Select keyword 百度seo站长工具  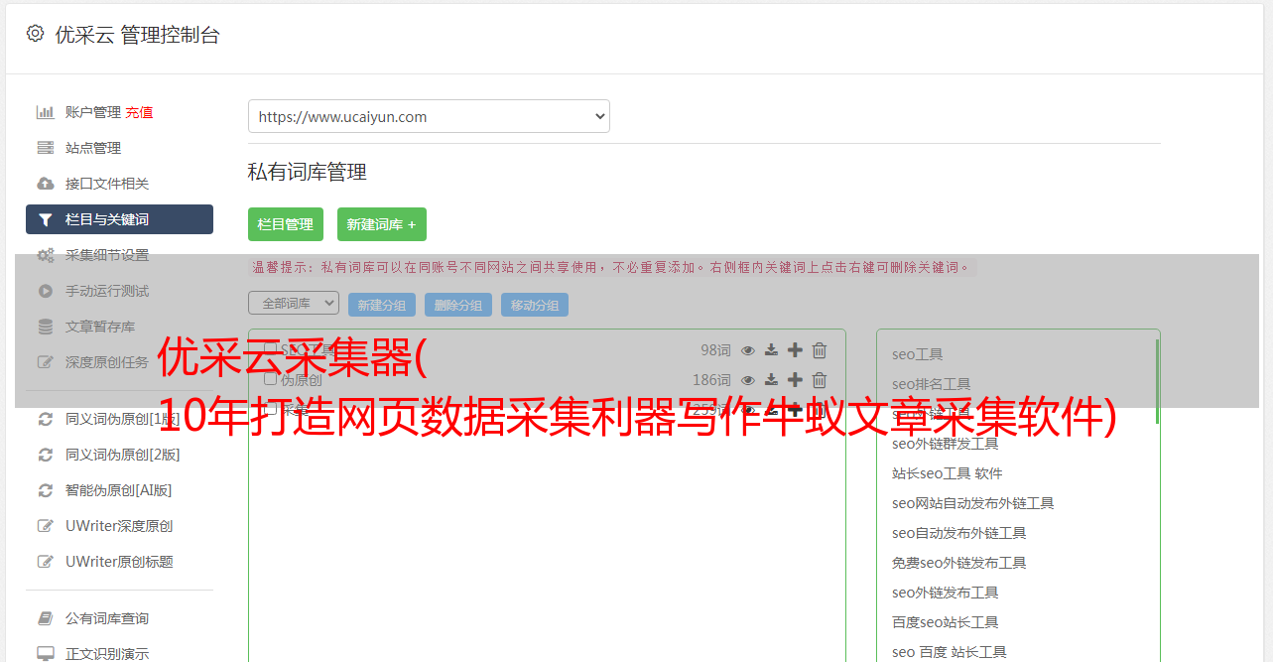[946, 622]
